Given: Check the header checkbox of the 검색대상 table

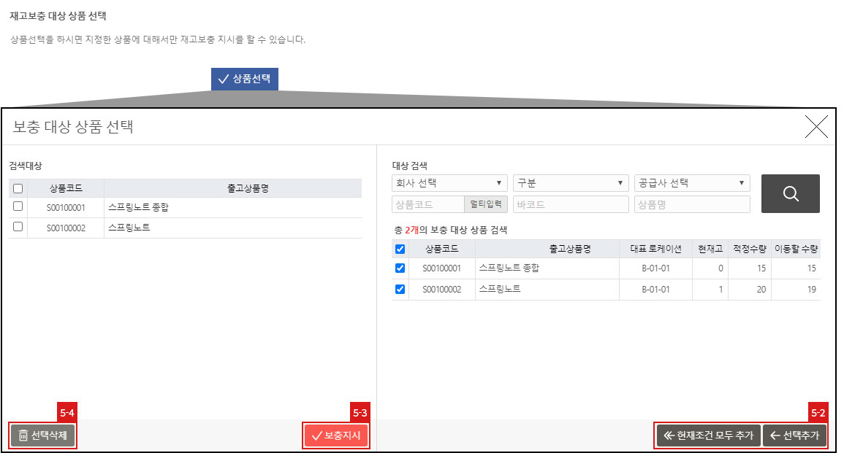Looking at the screenshot, I should [x=20, y=188].
